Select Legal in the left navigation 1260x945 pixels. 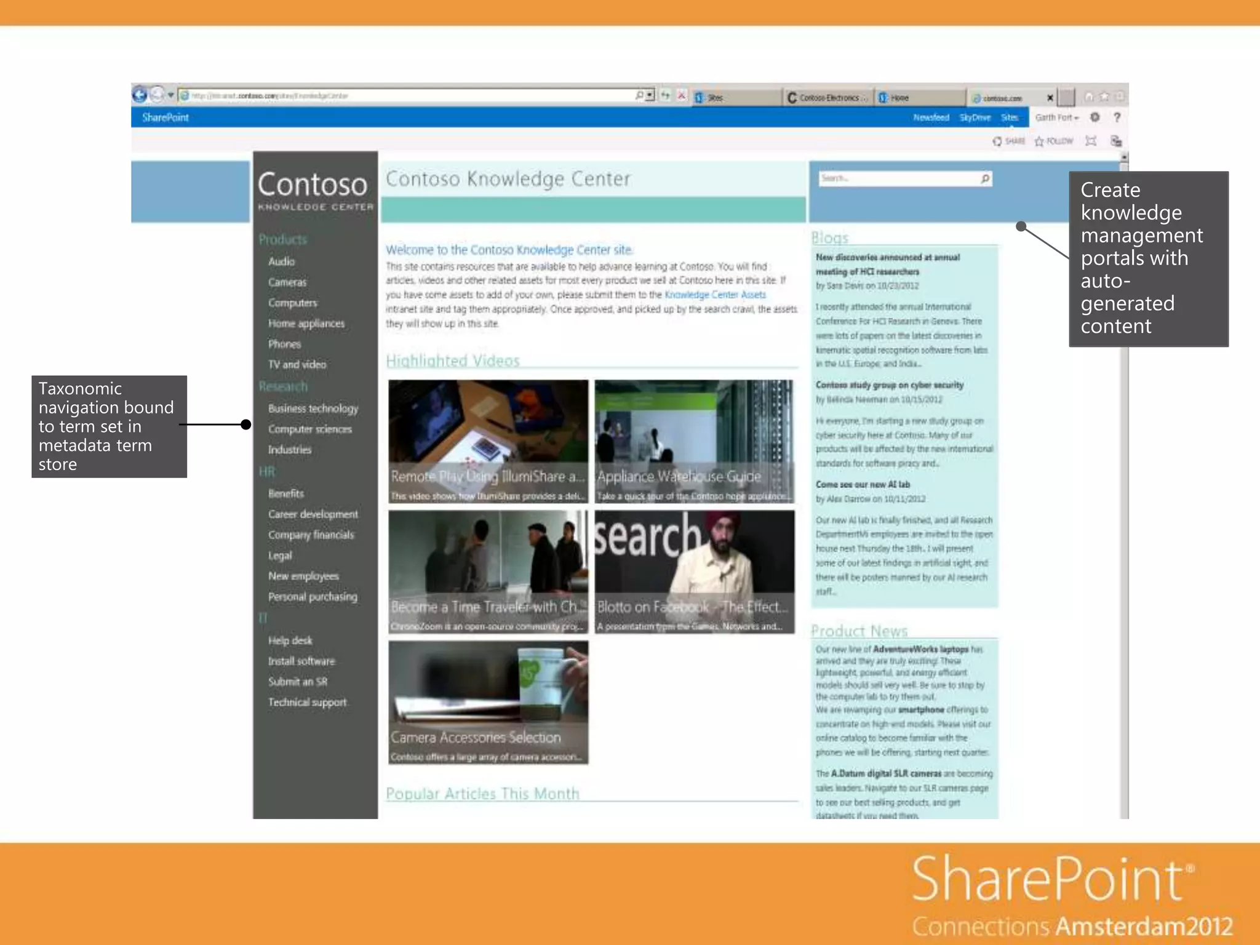tap(280, 556)
